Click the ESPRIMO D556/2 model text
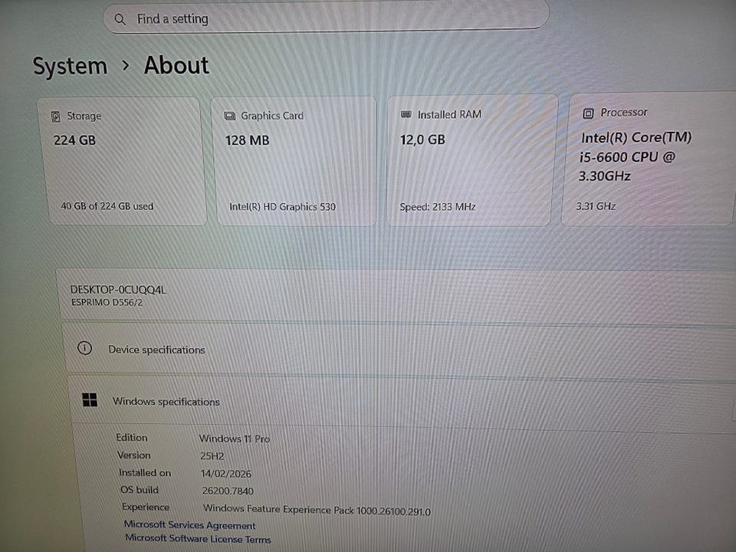This screenshot has height=552, width=736. coord(107,303)
